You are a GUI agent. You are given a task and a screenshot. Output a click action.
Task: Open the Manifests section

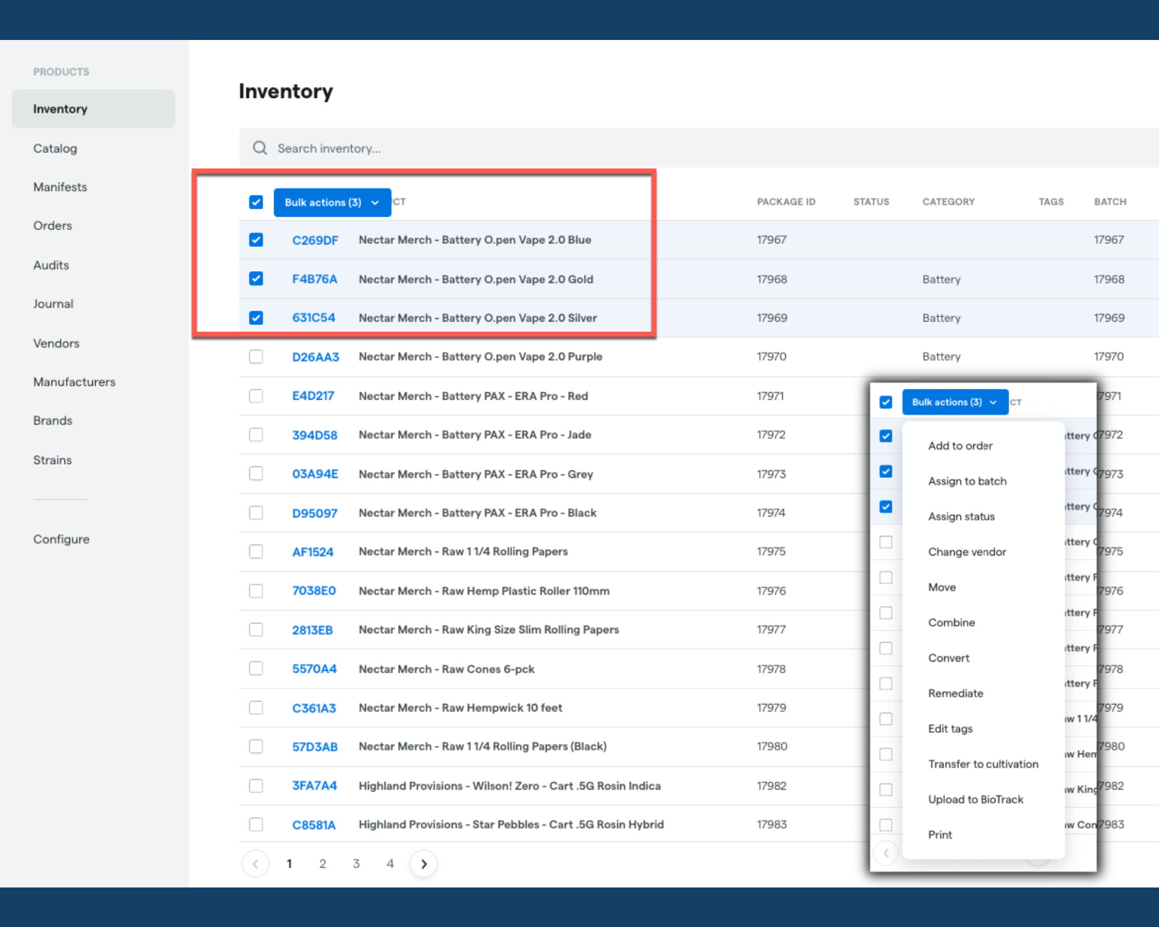[x=60, y=187]
